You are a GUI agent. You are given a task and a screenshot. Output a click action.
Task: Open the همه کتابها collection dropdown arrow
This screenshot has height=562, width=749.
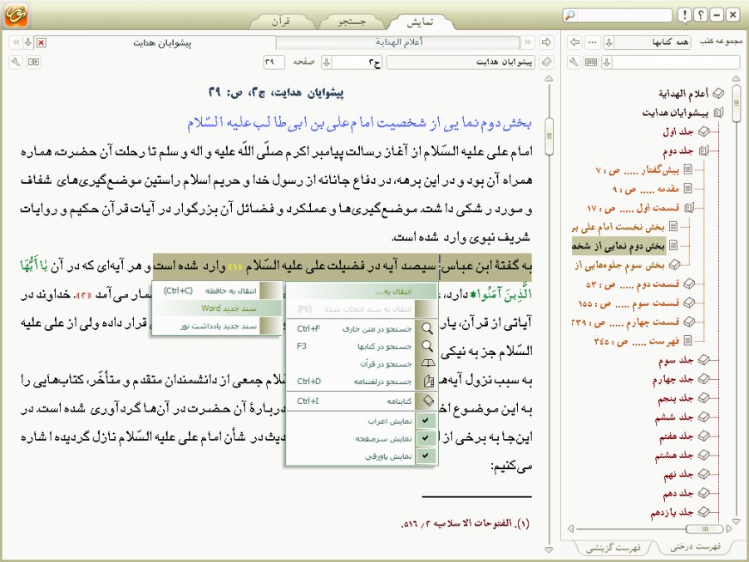click(x=609, y=42)
